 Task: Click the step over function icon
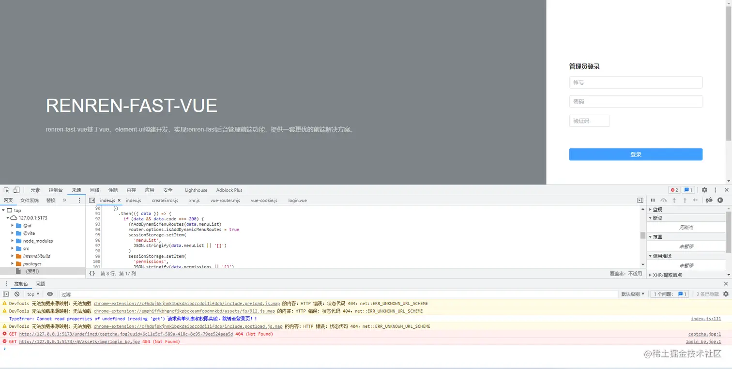[x=663, y=200]
